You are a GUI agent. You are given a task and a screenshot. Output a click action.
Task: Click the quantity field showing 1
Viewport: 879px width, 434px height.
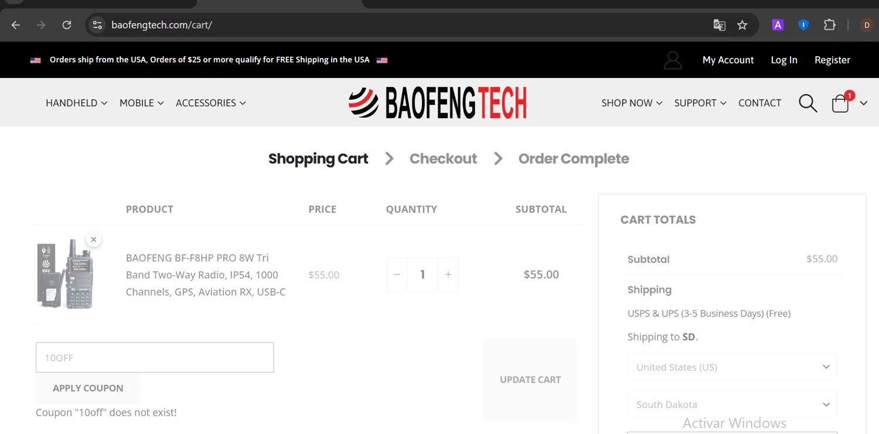click(x=423, y=274)
